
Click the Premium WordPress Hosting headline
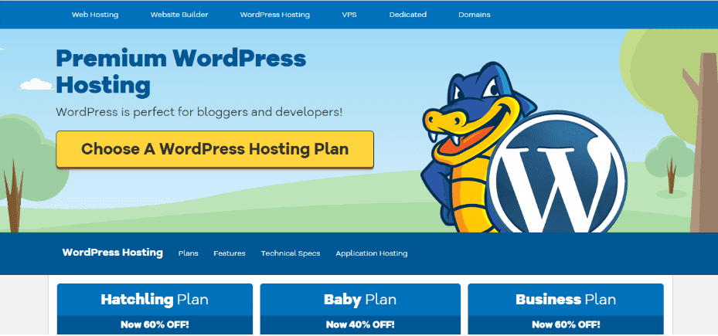click(x=181, y=73)
